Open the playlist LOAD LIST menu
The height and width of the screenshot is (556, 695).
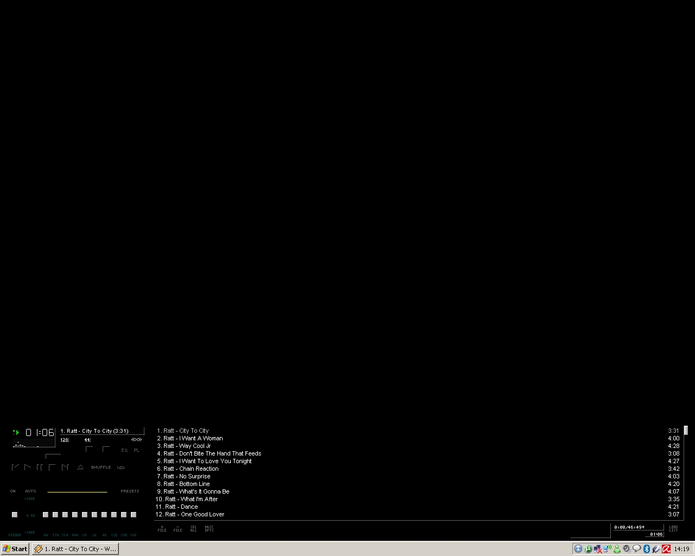[673, 528]
